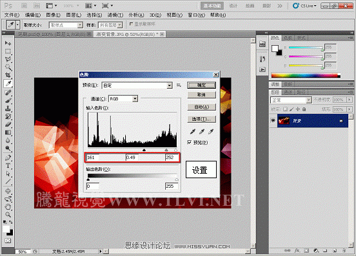Switch to the Swatches panel tab
This screenshot has width=356, height=256.
pyautogui.click(x=288, y=38)
